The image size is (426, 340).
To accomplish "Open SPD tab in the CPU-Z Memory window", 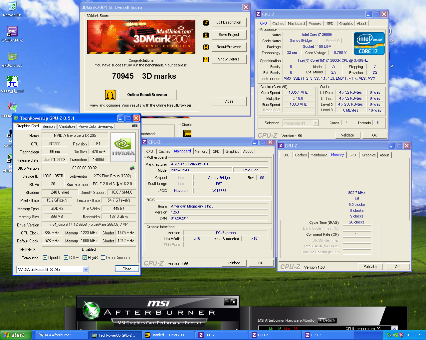I will [x=353, y=155].
